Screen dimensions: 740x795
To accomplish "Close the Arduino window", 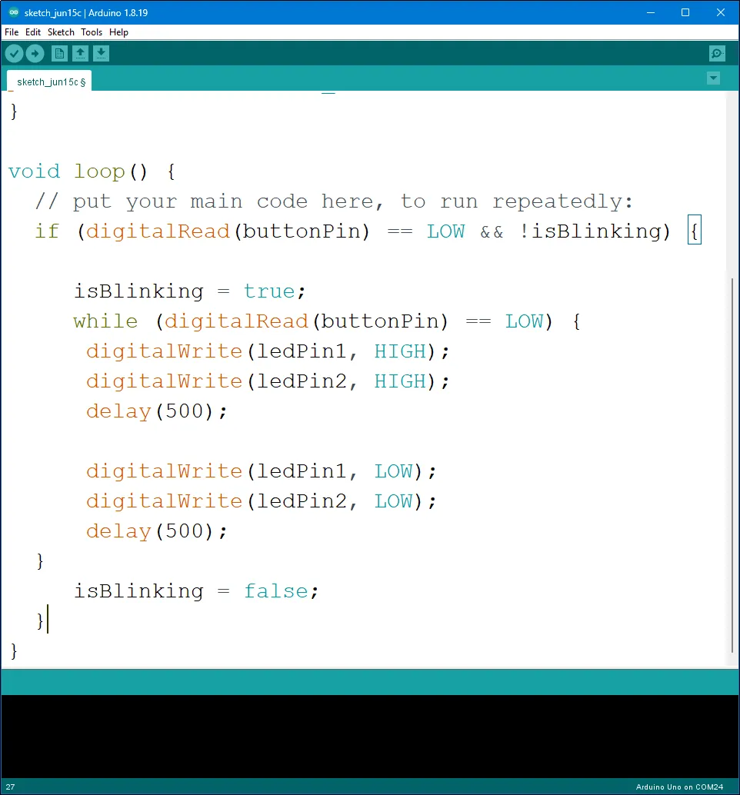I will click(721, 12).
